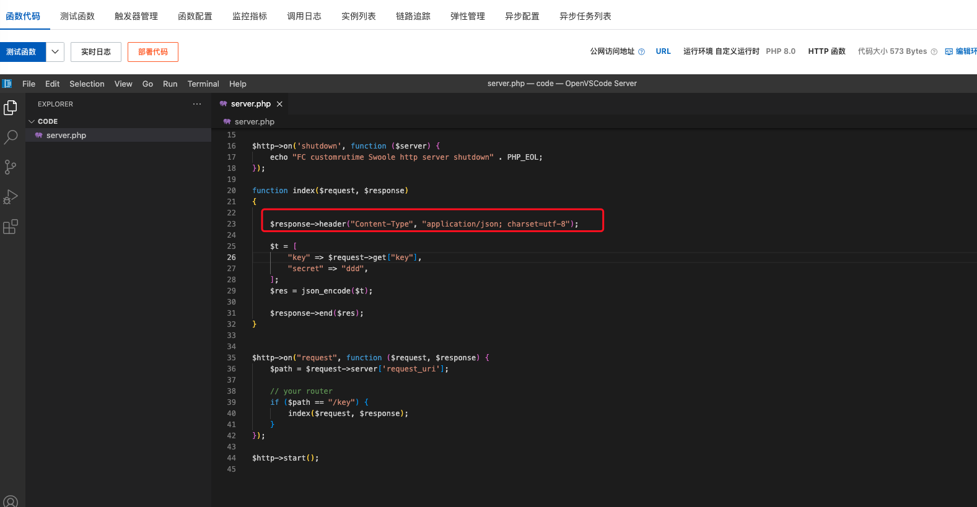Select server.php in the Explorer tree

[x=118, y=135]
